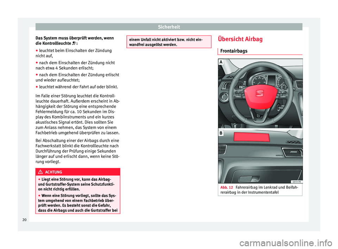Click text 'nach etwa 4 Sekunden erlischt;'
This screenshot has width=338, height=249.
(x=64, y=68)
